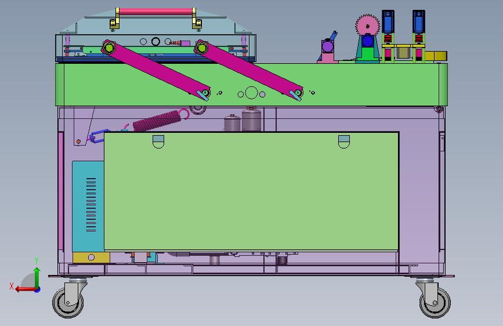Click the purple round part on pink bracket
Screen dimensions: 503x326
click(328, 47)
